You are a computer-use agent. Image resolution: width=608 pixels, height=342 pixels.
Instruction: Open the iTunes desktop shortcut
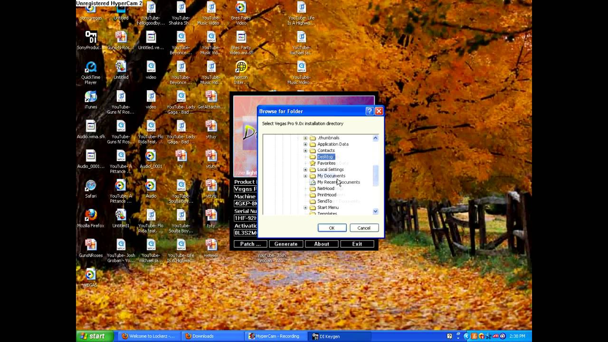(x=91, y=100)
